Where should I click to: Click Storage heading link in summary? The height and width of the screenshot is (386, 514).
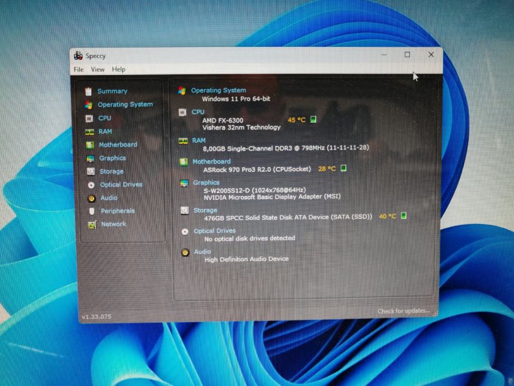[205, 210]
